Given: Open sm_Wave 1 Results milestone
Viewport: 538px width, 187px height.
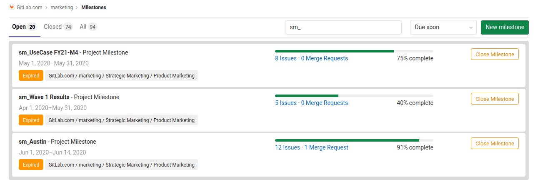Looking at the screenshot, I should 44,97.
